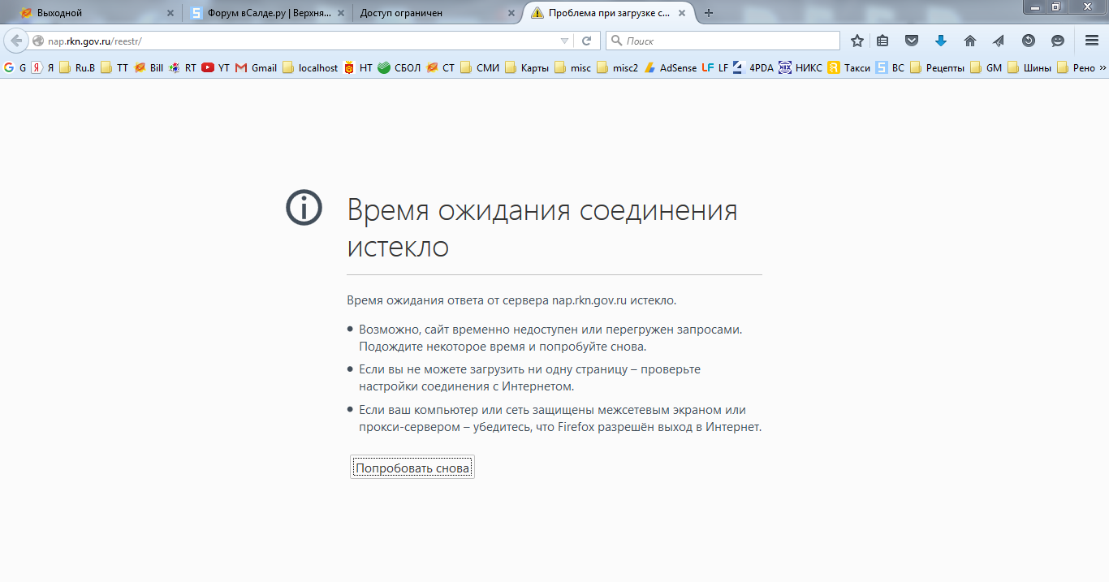Open a new tab with plus button
The height and width of the screenshot is (582, 1109).
tap(709, 13)
